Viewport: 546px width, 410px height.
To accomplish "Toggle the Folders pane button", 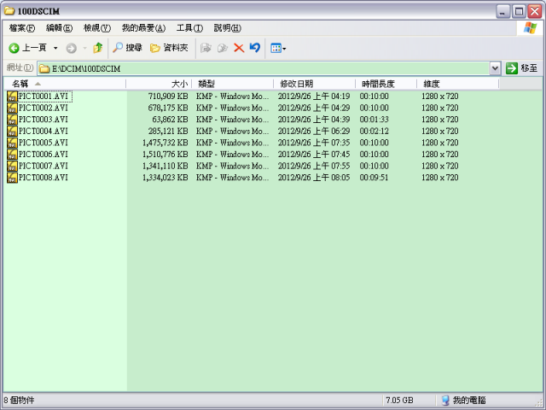I will [x=169, y=48].
